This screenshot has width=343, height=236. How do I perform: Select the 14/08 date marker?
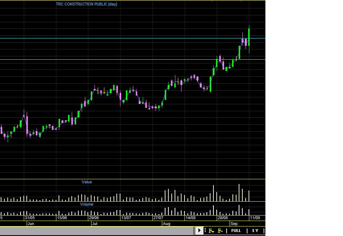point(190,218)
